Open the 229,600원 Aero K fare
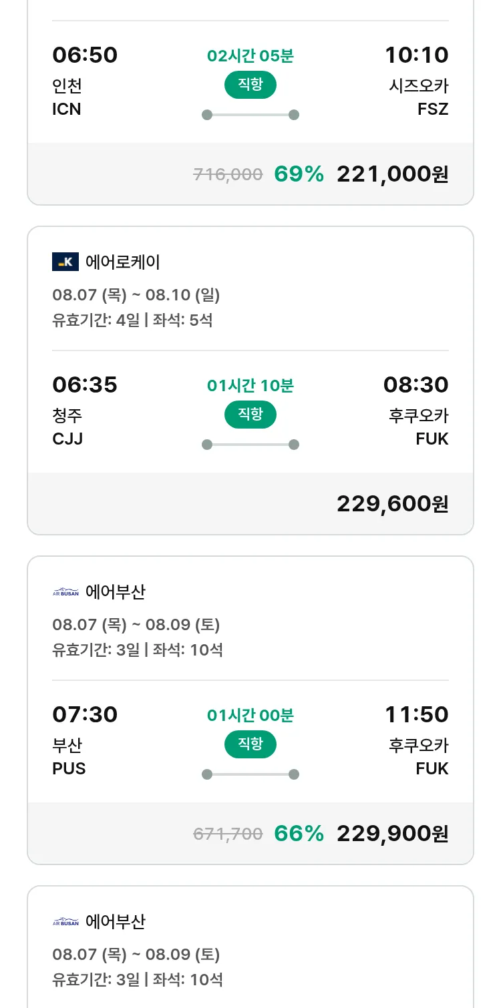 point(393,504)
